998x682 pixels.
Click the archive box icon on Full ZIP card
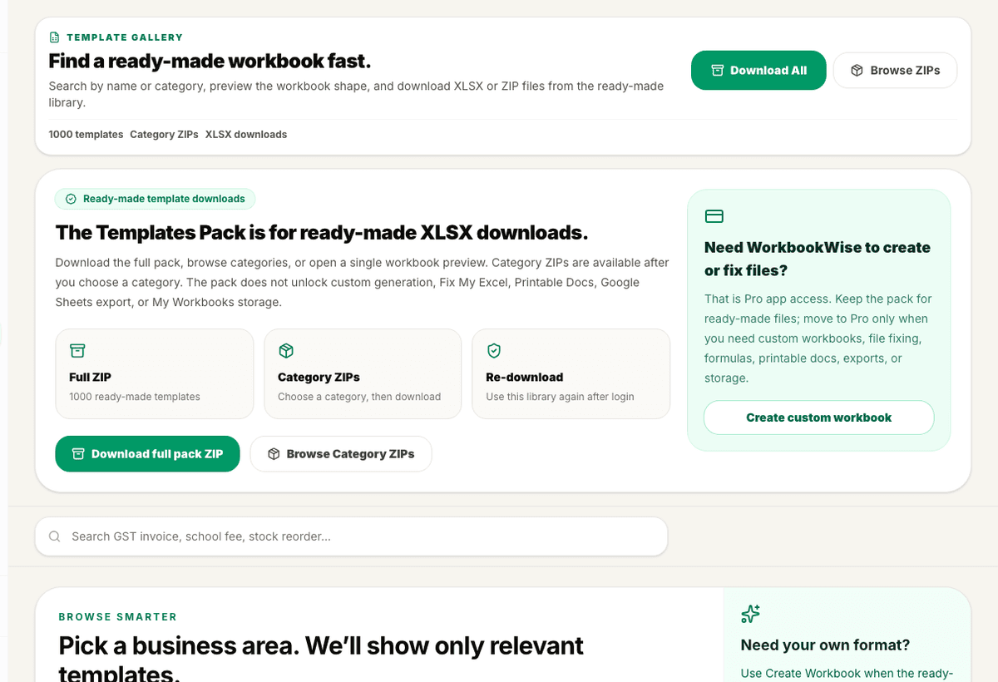pos(77,351)
